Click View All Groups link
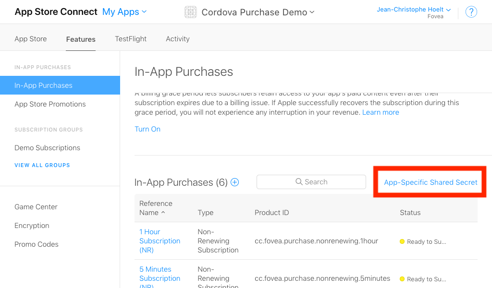Viewport: 492px width, 288px height. pos(42,165)
